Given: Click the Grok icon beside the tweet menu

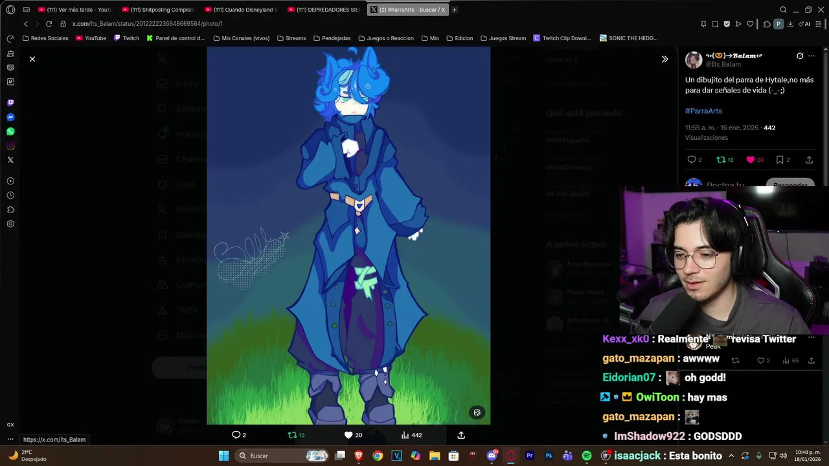Looking at the screenshot, I should tap(800, 56).
